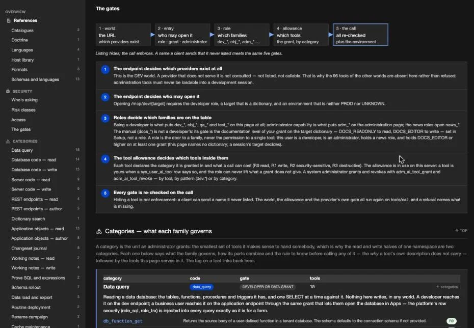
Task: Open Schema rollout in the sidebar
Action: 26,287
